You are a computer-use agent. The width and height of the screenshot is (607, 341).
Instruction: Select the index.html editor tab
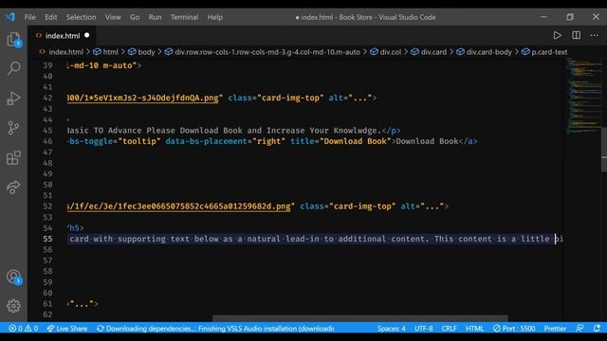point(62,36)
